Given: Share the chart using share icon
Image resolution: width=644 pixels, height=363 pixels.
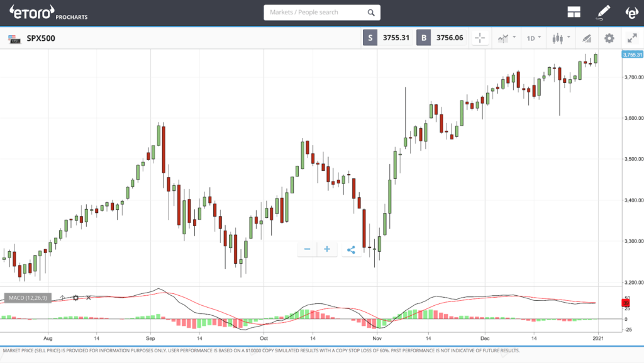Looking at the screenshot, I should (x=351, y=249).
